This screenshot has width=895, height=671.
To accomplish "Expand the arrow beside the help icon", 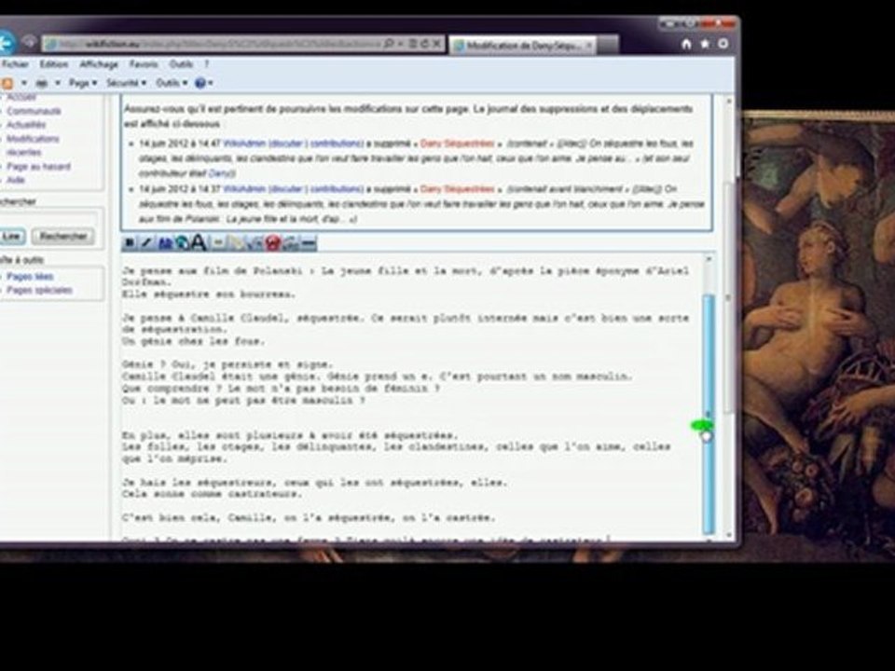I will coord(211,83).
